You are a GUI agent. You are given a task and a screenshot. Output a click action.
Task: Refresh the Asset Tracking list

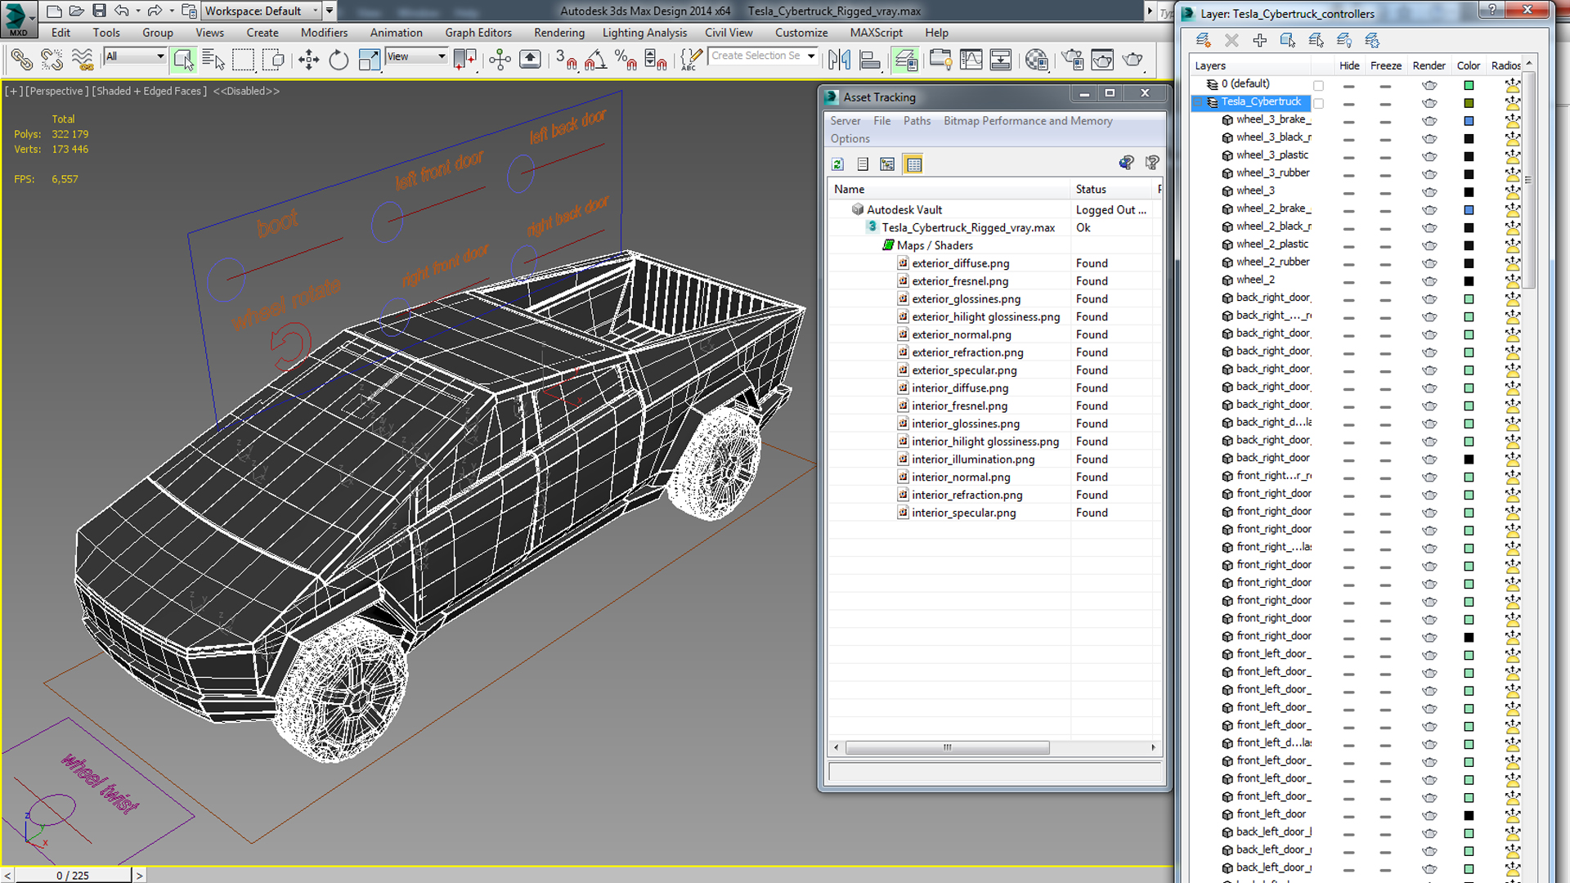pos(837,164)
